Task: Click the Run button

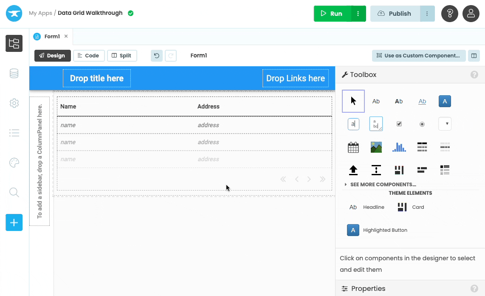Action: (333, 14)
